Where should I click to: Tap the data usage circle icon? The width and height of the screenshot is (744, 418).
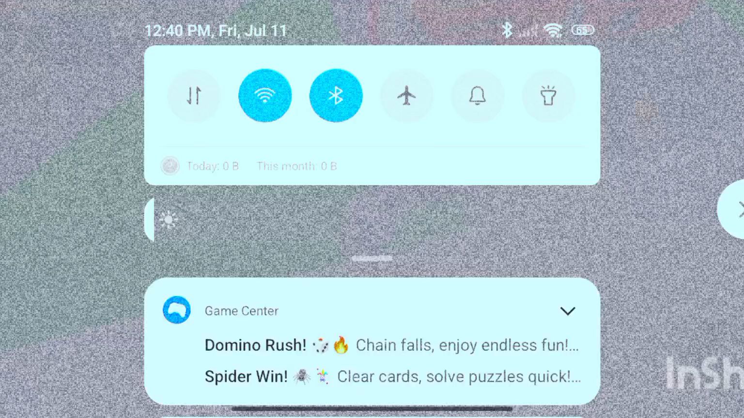click(170, 166)
